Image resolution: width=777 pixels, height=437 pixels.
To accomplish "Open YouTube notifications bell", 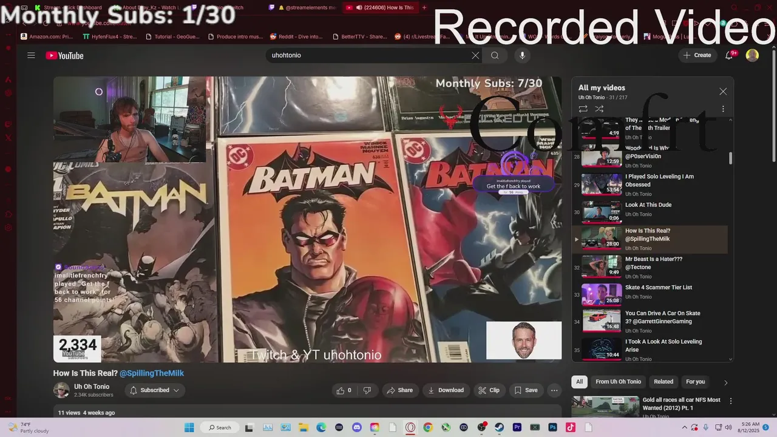I will tap(730, 55).
